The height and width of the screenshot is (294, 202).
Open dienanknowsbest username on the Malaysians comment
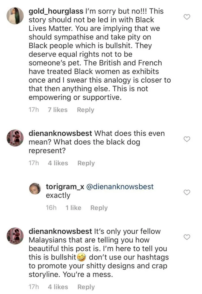60,231
